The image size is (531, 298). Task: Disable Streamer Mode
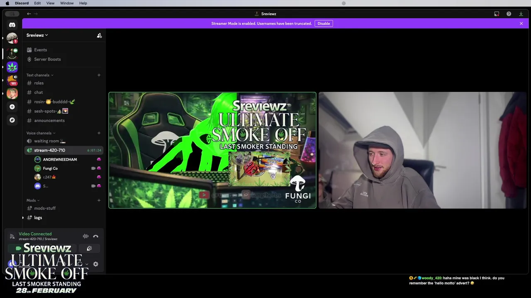tap(324, 24)
